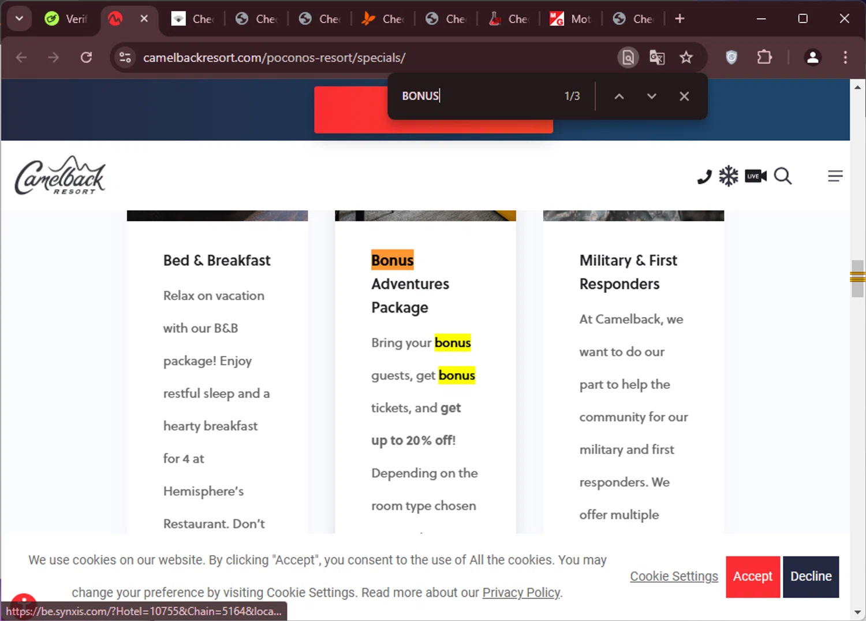Click the text 'community for our'
The height and width of the screenshot is (621, 866).
633,417
